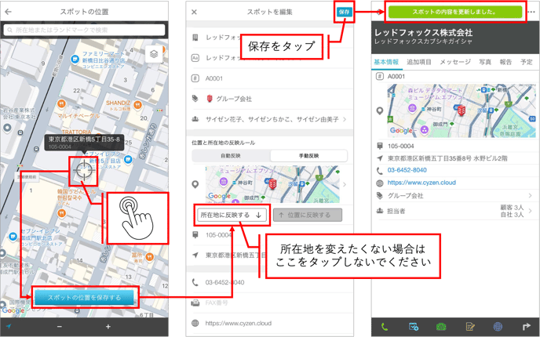Zoom in the map with the plus icon

click(x=108, y=327)
